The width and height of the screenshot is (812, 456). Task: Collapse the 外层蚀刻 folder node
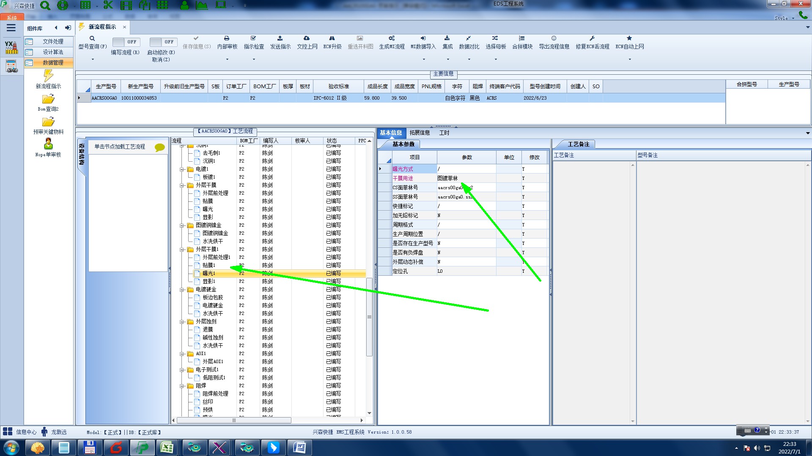click(182, 322)
